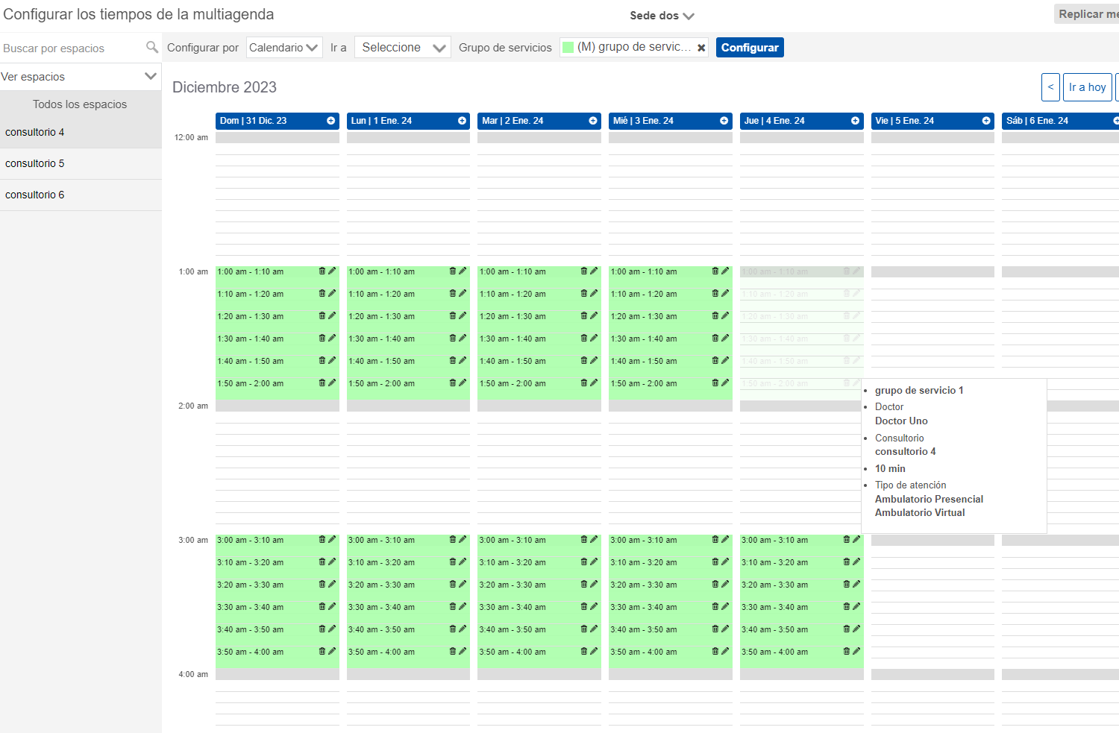
Task: Delete Sunday 1:00 am - 1:10 am slot
Action: [x=322, y=271]
